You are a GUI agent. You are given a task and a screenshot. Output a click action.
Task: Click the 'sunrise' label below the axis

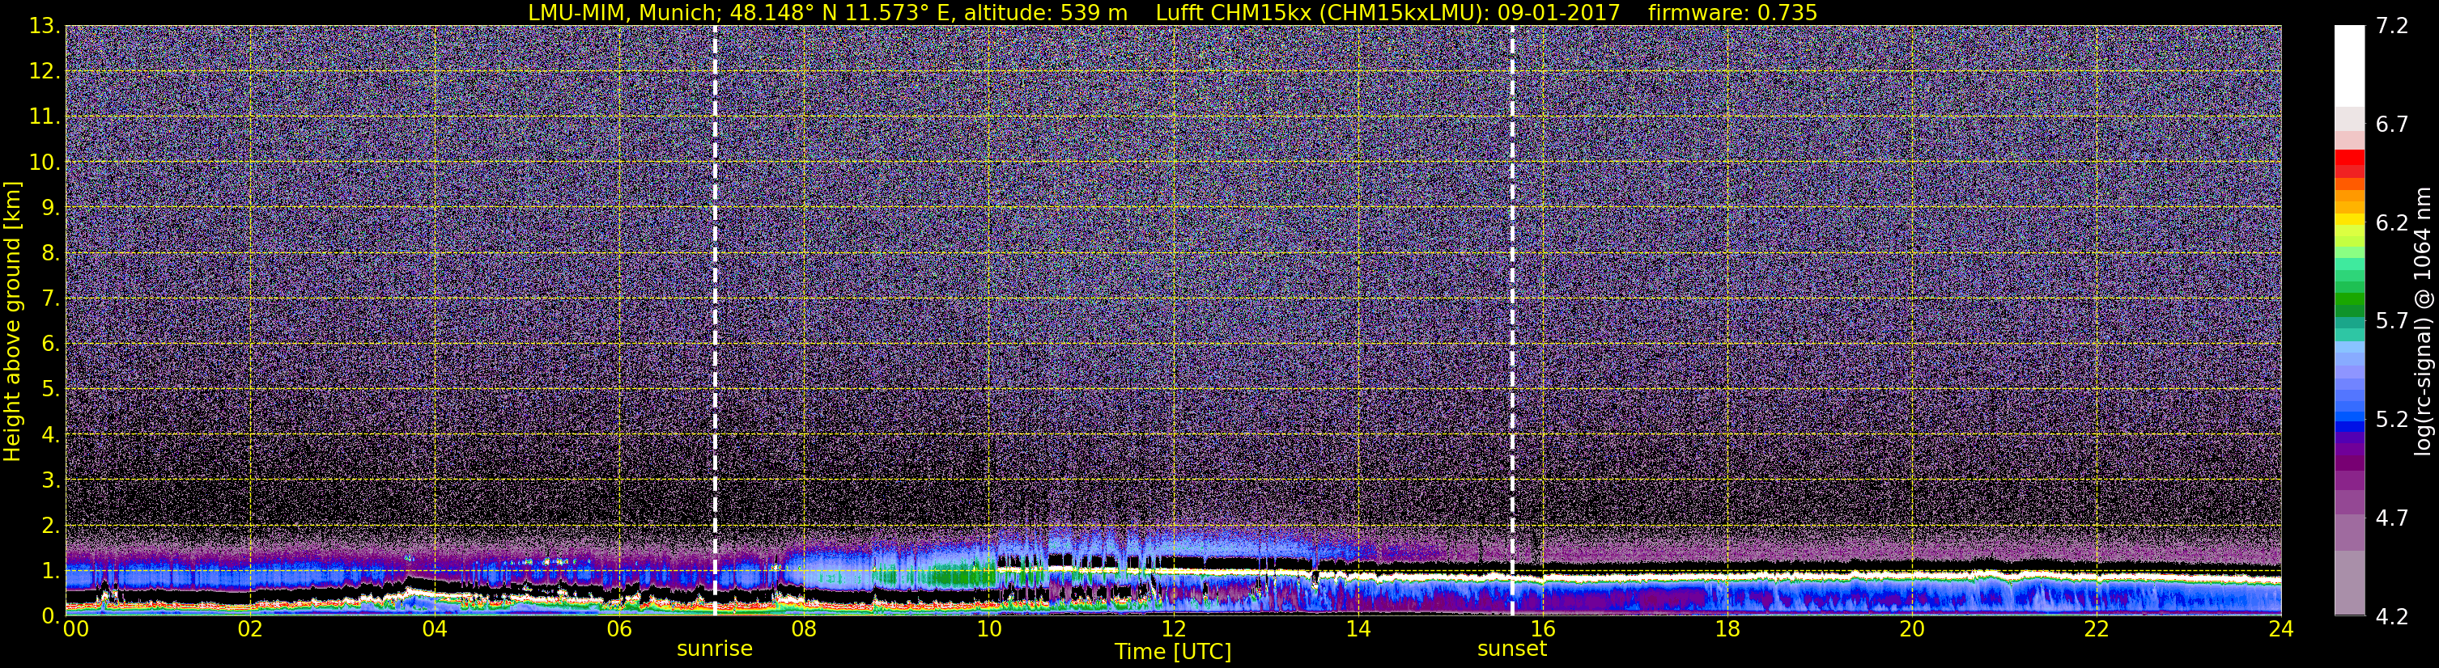tap(715, 649)
